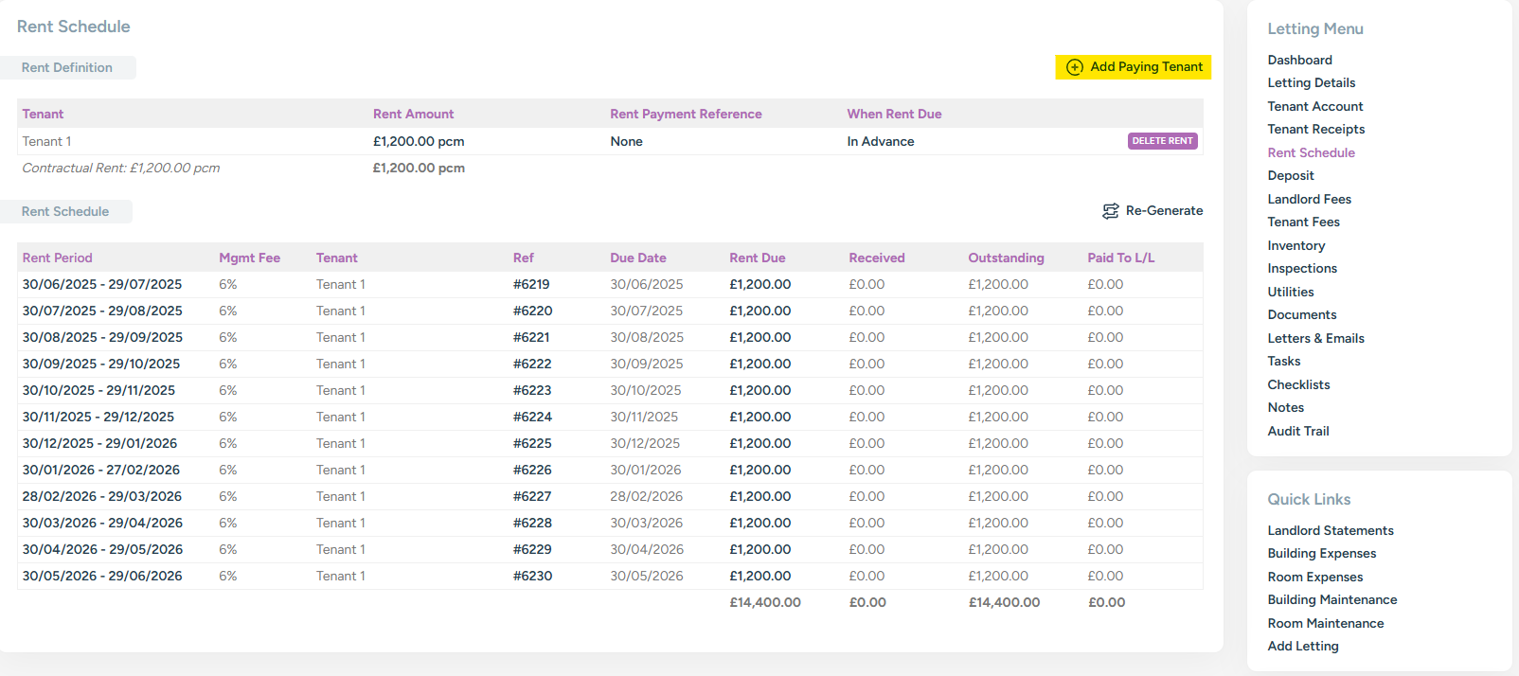This screenshot has height=676, width=1519.
Task: Open rent reference #6225
Action: click(532, 443)
